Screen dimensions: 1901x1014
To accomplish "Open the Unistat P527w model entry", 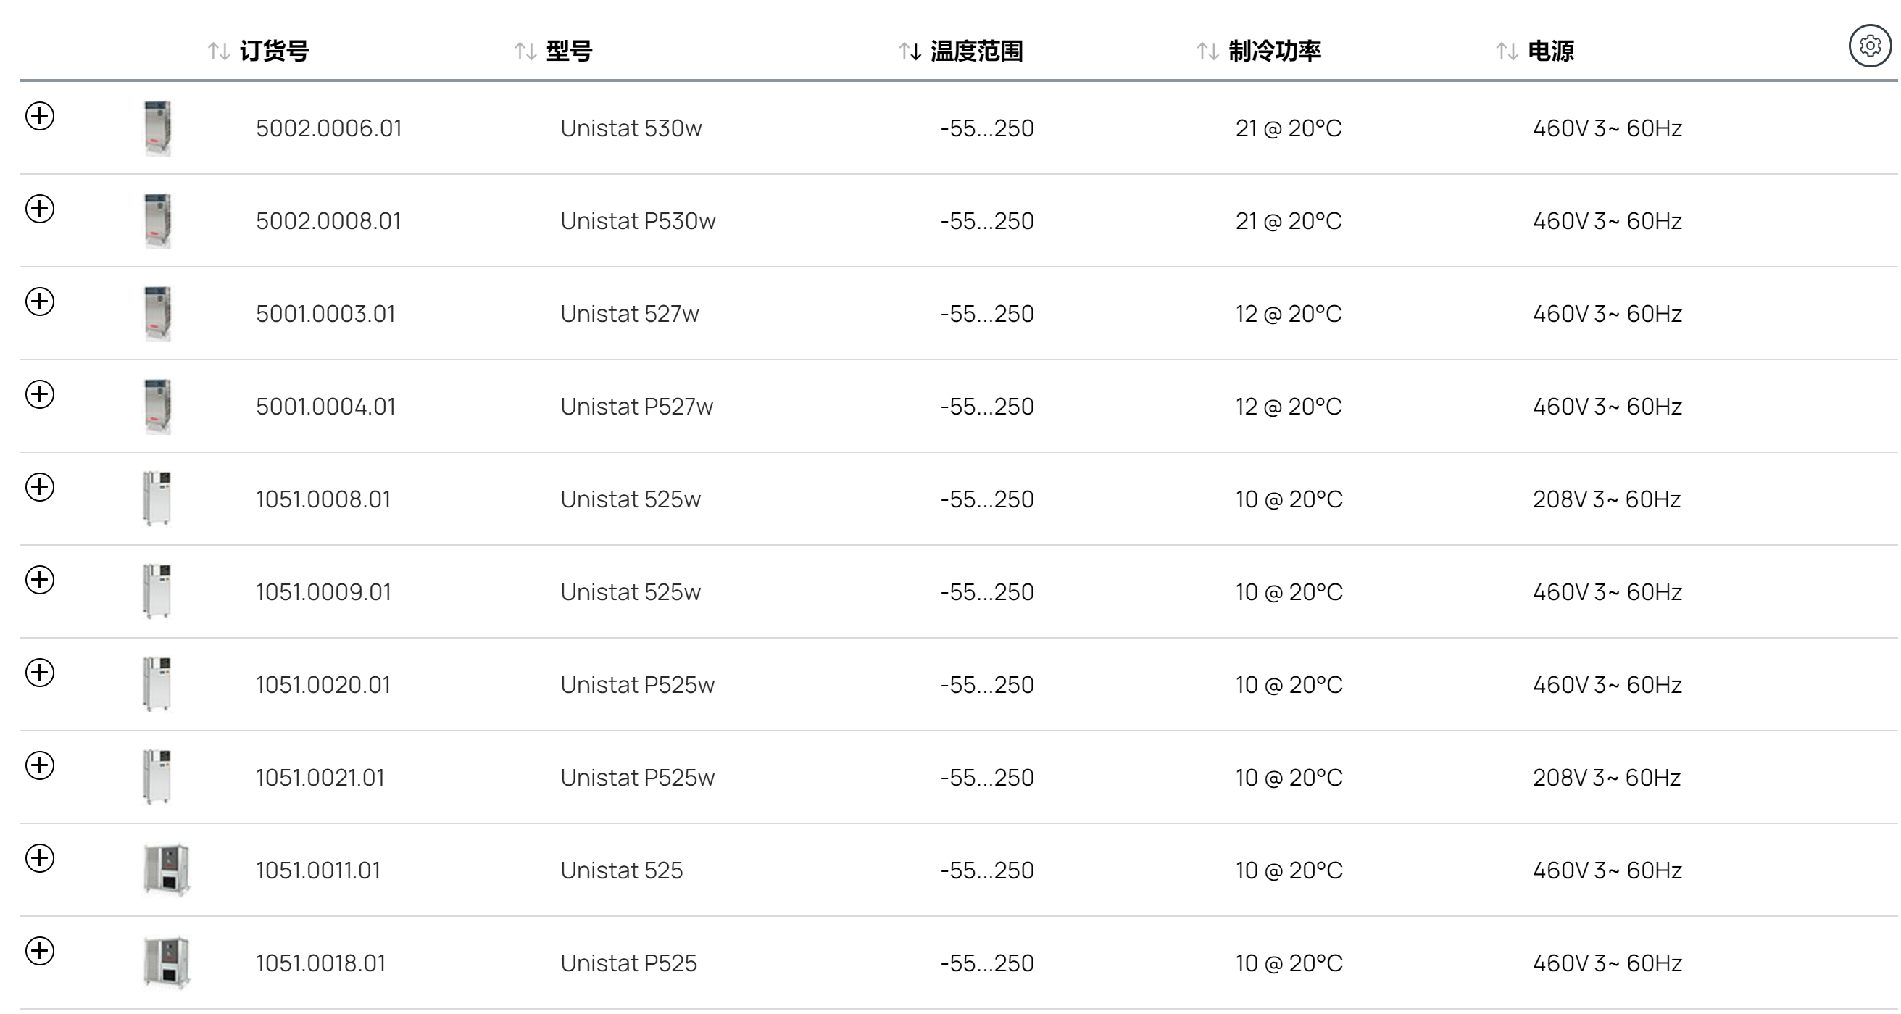I will 637,407.
